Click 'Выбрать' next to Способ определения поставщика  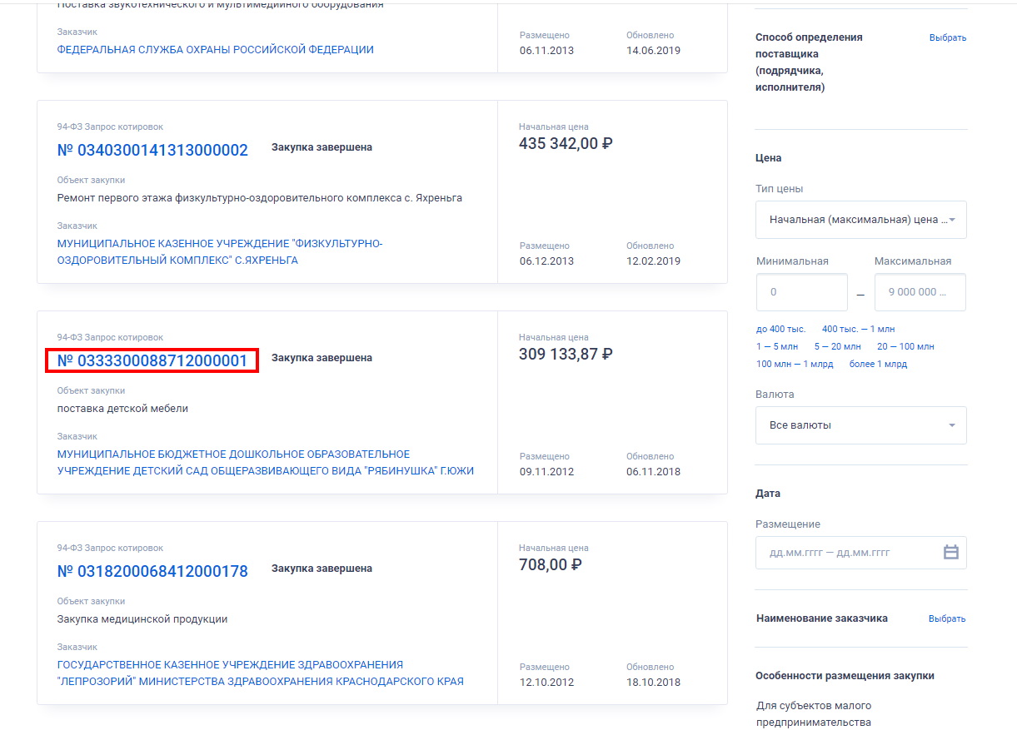pos(947,37)
